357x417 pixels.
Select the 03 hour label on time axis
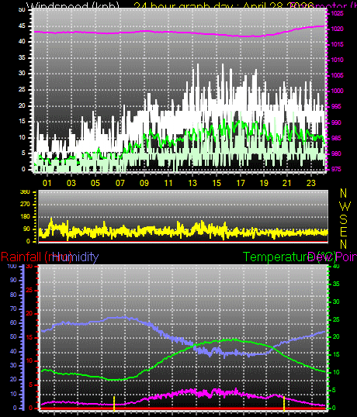coord(71,183)
